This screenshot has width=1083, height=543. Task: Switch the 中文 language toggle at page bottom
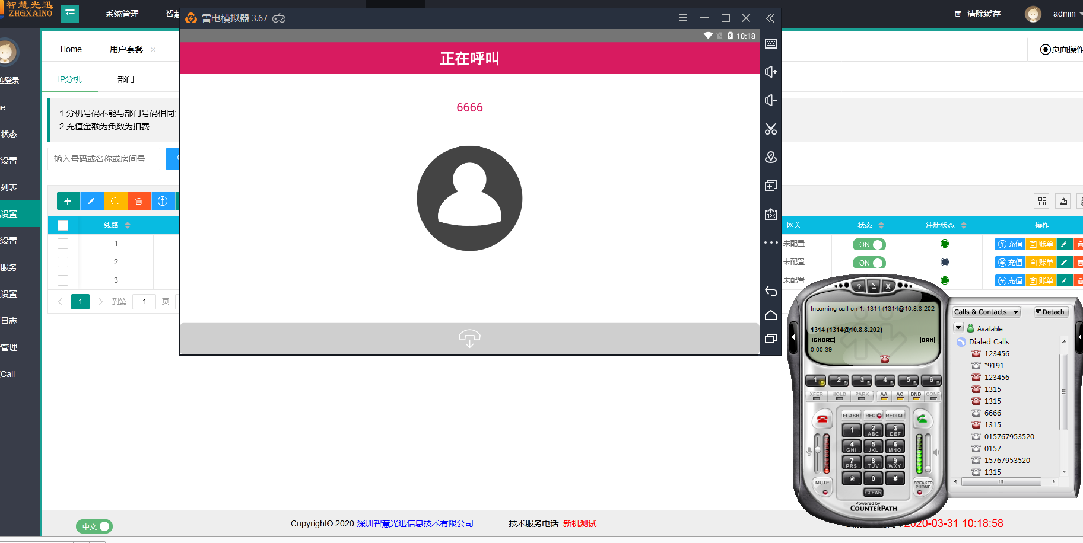click(x=94, y=526)
